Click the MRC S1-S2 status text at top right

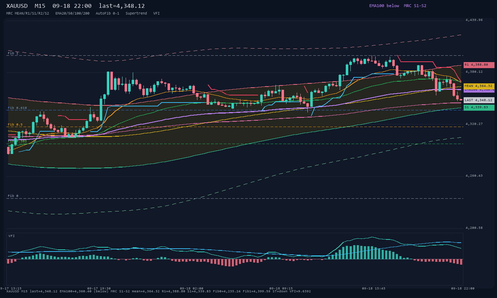click(x=415, y=6)
